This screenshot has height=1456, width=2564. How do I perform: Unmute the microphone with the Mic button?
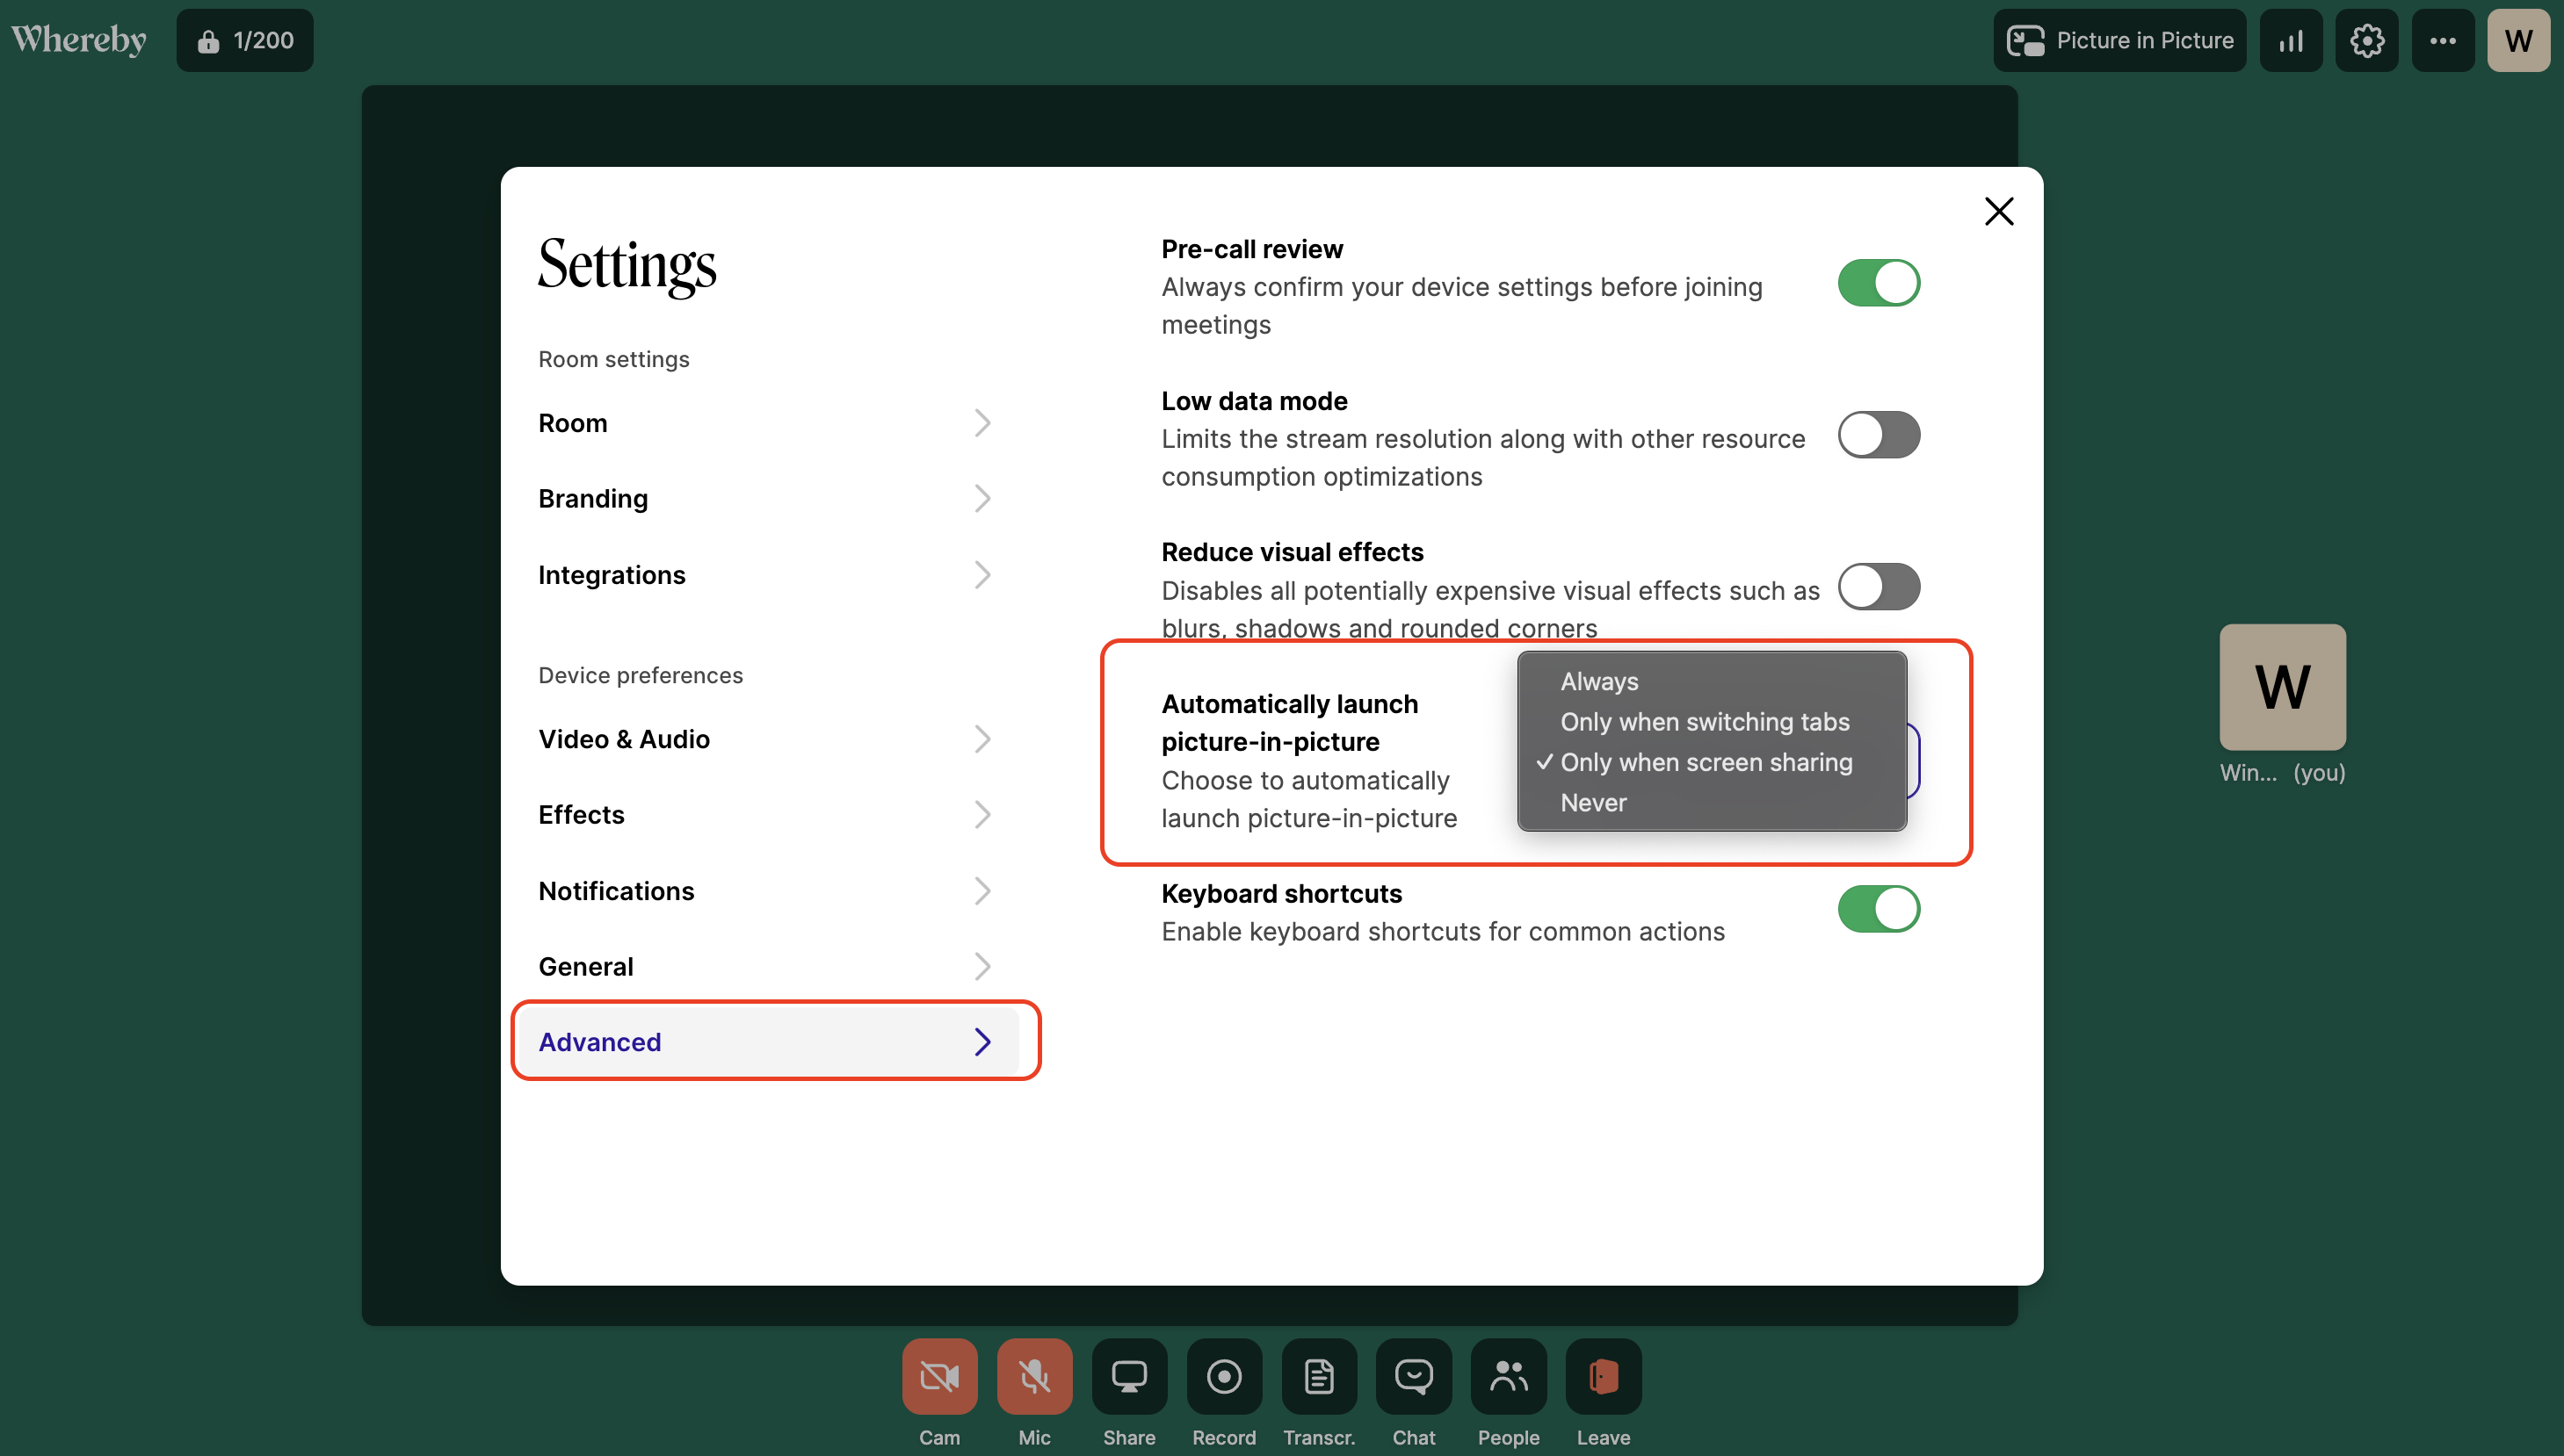click(1034, 1376)
